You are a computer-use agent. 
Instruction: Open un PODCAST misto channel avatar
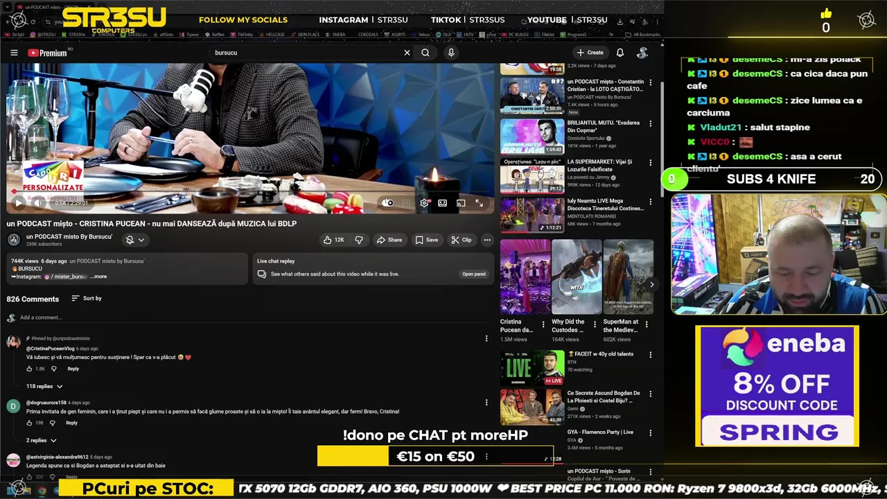click(13, 240)
